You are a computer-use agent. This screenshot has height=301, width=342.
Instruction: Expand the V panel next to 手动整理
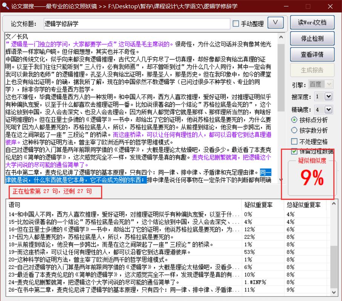275,22
